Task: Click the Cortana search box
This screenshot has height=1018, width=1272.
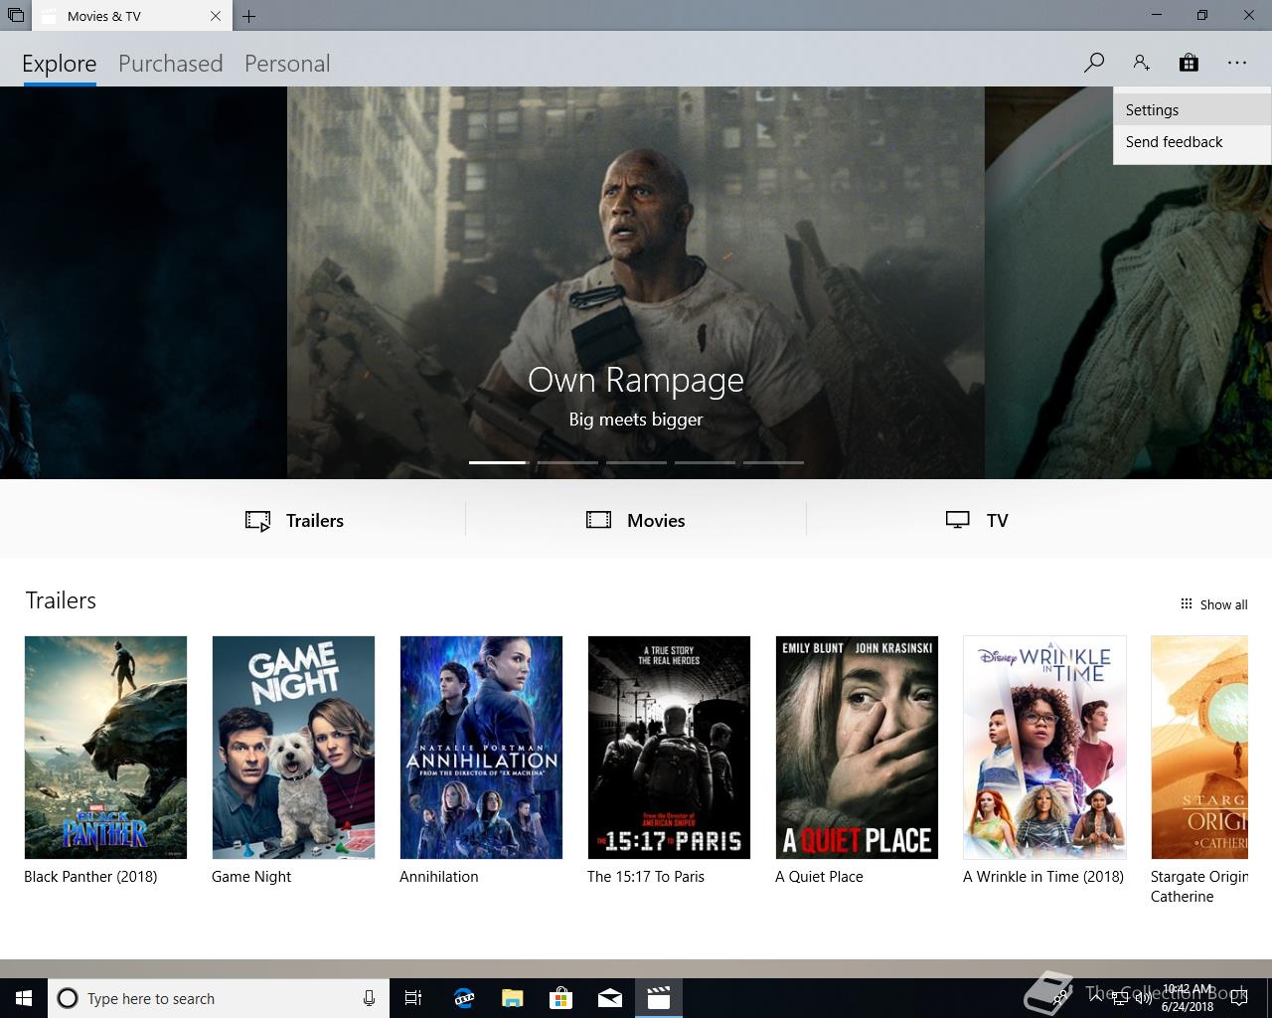Action: [x=219, y=998]
